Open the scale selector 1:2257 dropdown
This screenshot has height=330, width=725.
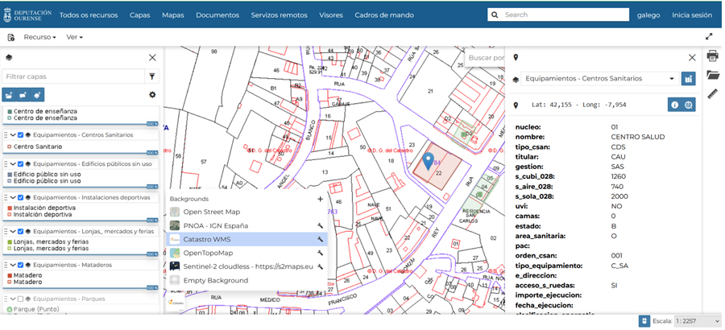click(x=698, y=321)
